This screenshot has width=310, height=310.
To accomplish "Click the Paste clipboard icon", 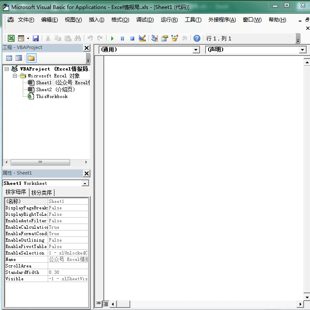I will click(68, 38).
